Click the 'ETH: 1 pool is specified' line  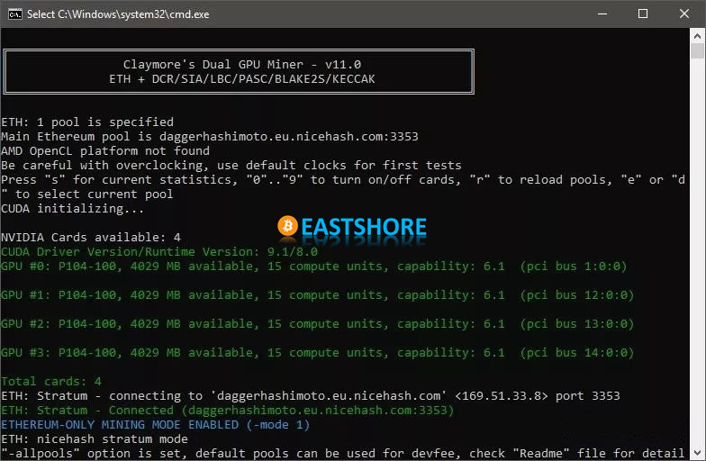[x=87, y=122]
